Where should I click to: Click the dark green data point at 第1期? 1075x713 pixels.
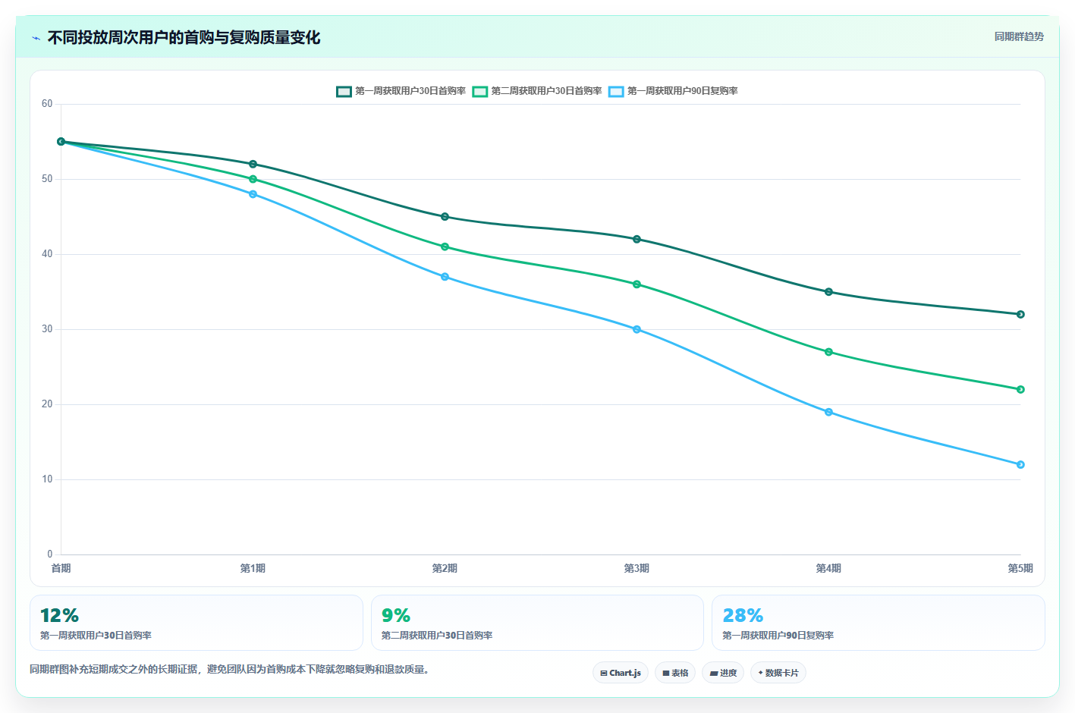click(x=253, y=164)
